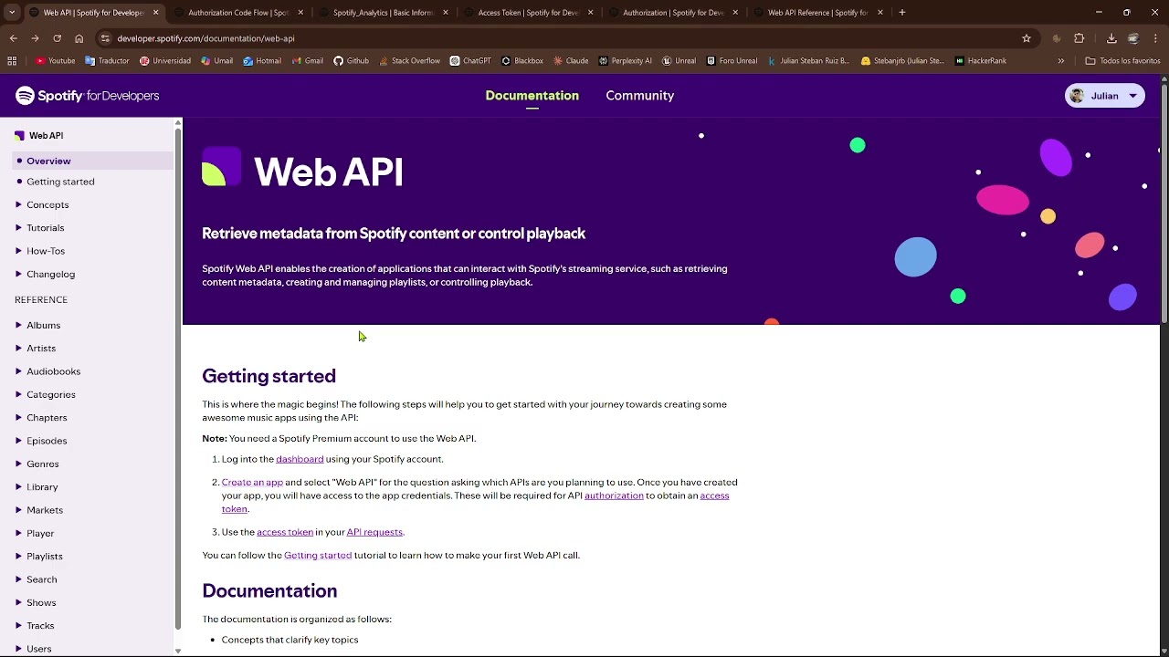Image resolution: width=1169 pixels, height=657 pixels.
Task: Open the Umail bookmark
Action: (217, 61)
